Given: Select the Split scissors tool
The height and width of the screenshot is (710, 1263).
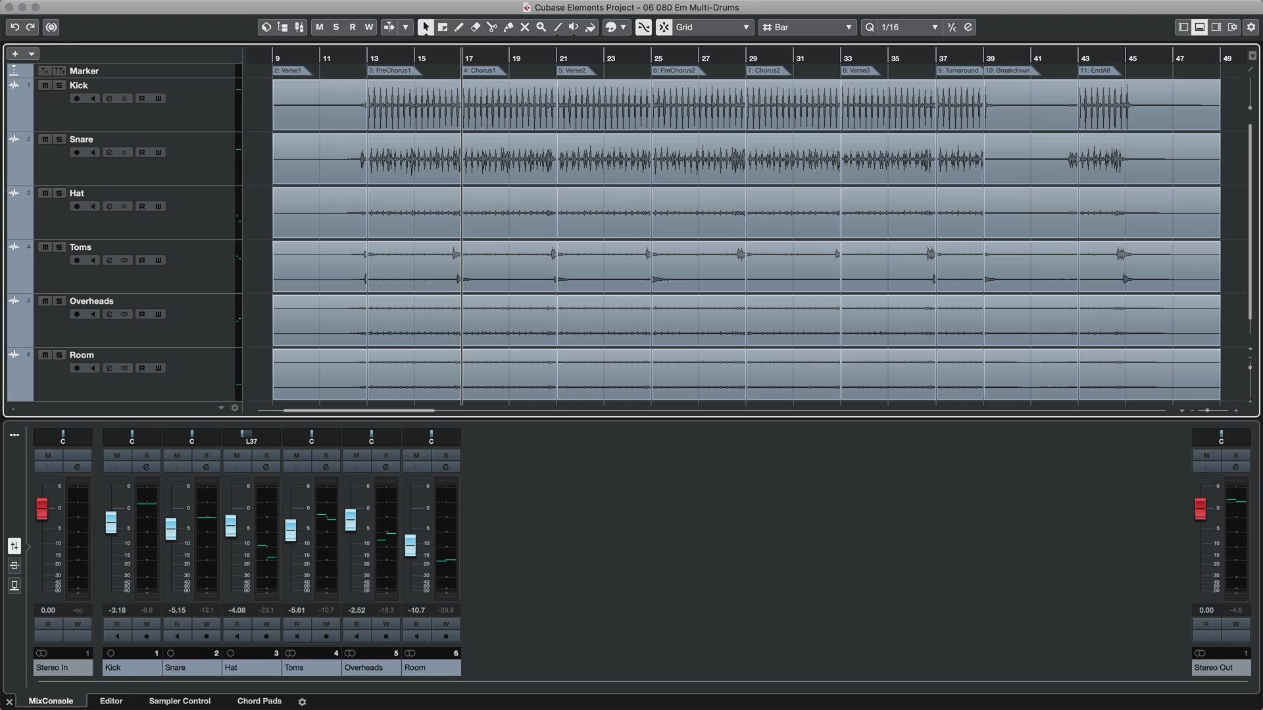Looking at the screenshot, I should [492, 27].
